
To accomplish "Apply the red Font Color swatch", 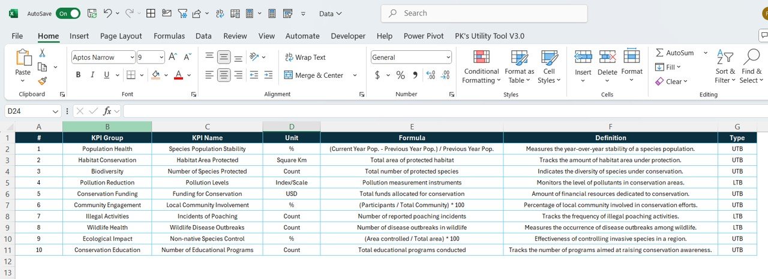I will [178, 75].
